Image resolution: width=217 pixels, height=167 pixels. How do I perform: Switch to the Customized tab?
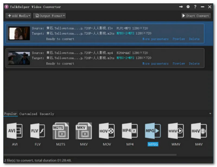point(28,114)
